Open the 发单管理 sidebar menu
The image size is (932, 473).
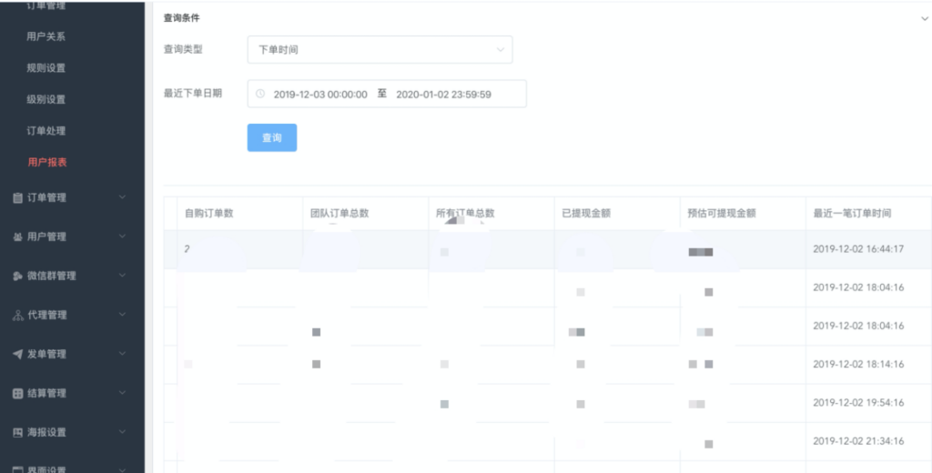tap(72, 354)
